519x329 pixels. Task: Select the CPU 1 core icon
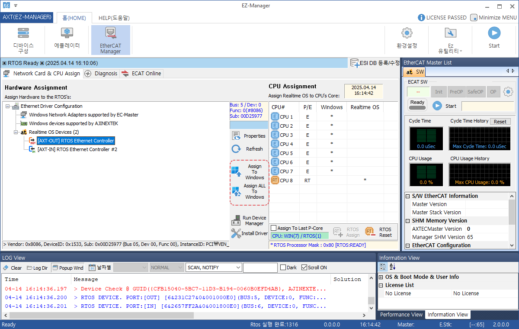coord(275,116)
